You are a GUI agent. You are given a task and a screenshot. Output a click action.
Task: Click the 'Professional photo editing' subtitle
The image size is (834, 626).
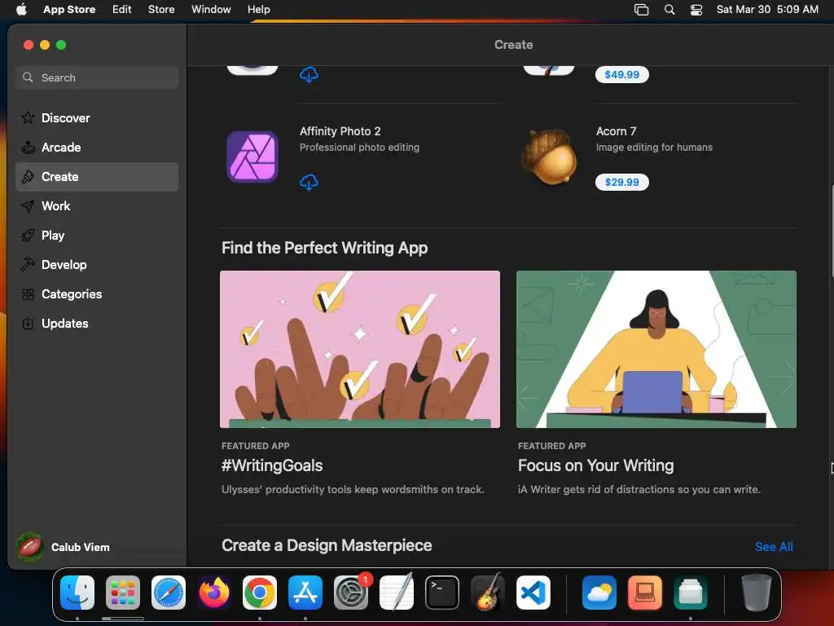[x=359, y=148]
